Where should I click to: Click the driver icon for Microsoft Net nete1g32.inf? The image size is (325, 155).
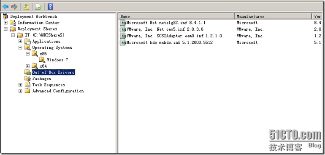[x=123, y=23]
